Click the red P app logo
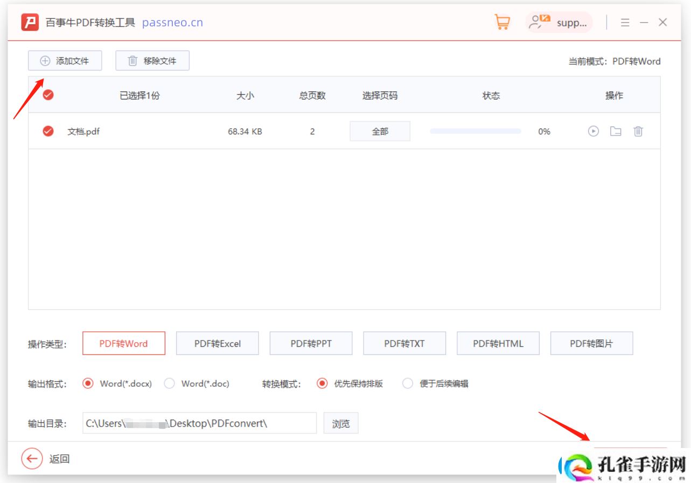 [30, 23]
